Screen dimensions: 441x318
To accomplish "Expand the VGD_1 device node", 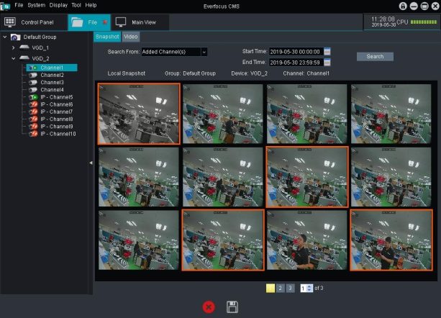I will tap(14, 47).
